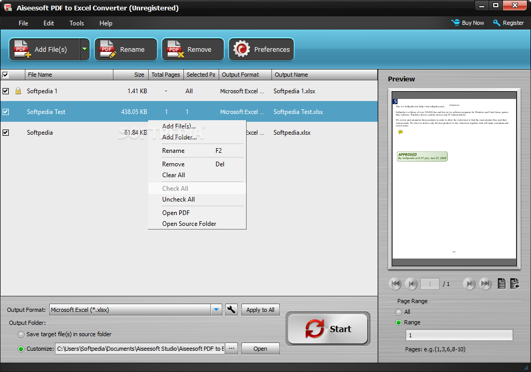Viewport: 531px width, 372px height.
Task: Click the File Name column header
Action: point(69,75)
